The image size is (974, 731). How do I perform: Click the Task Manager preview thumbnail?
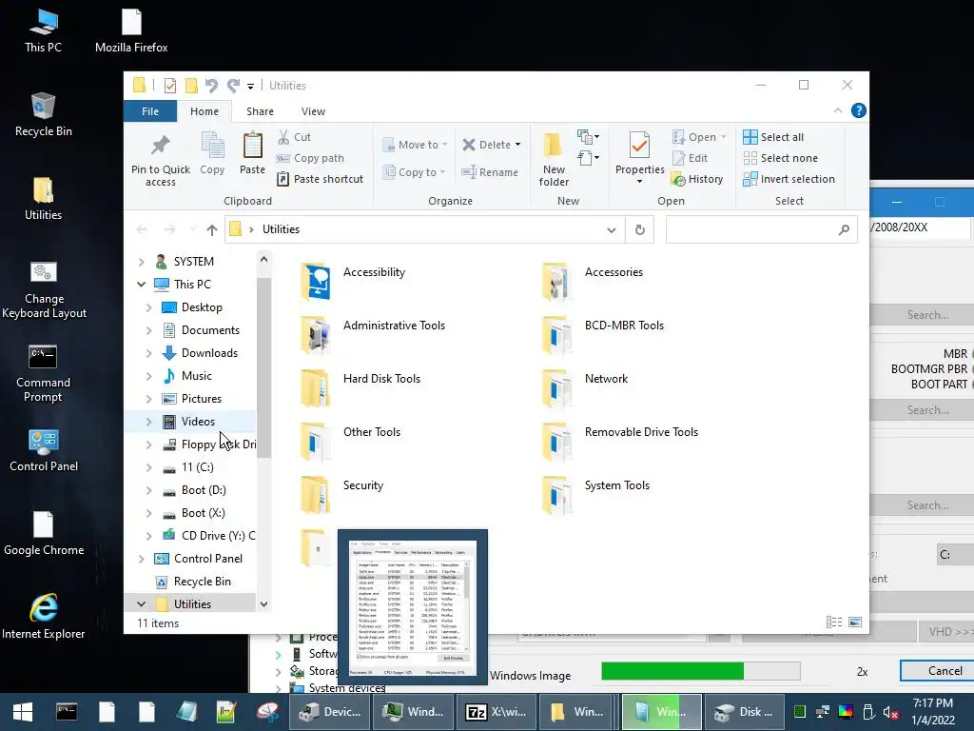[x=413, y=607]
